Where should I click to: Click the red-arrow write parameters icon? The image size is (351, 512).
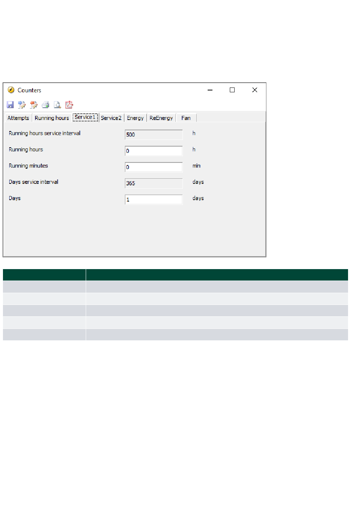coord(34,105)
